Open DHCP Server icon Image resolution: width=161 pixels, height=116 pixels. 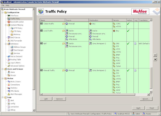coord(9,37)
